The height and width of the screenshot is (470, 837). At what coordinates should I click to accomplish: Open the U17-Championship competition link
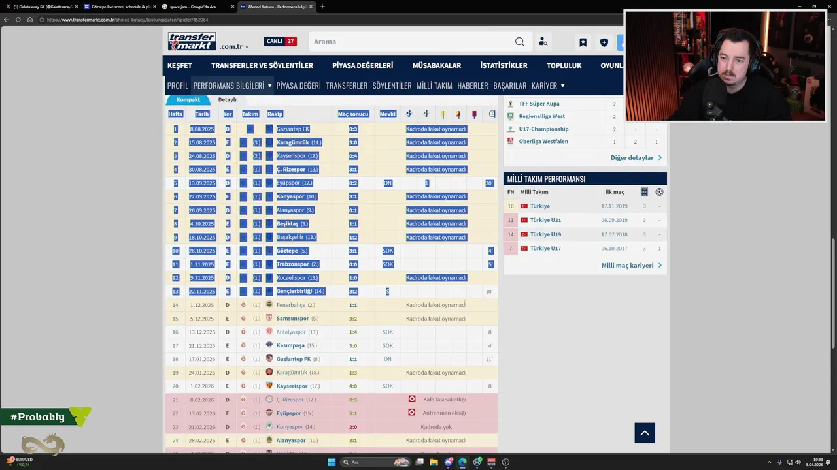[543, 129]
